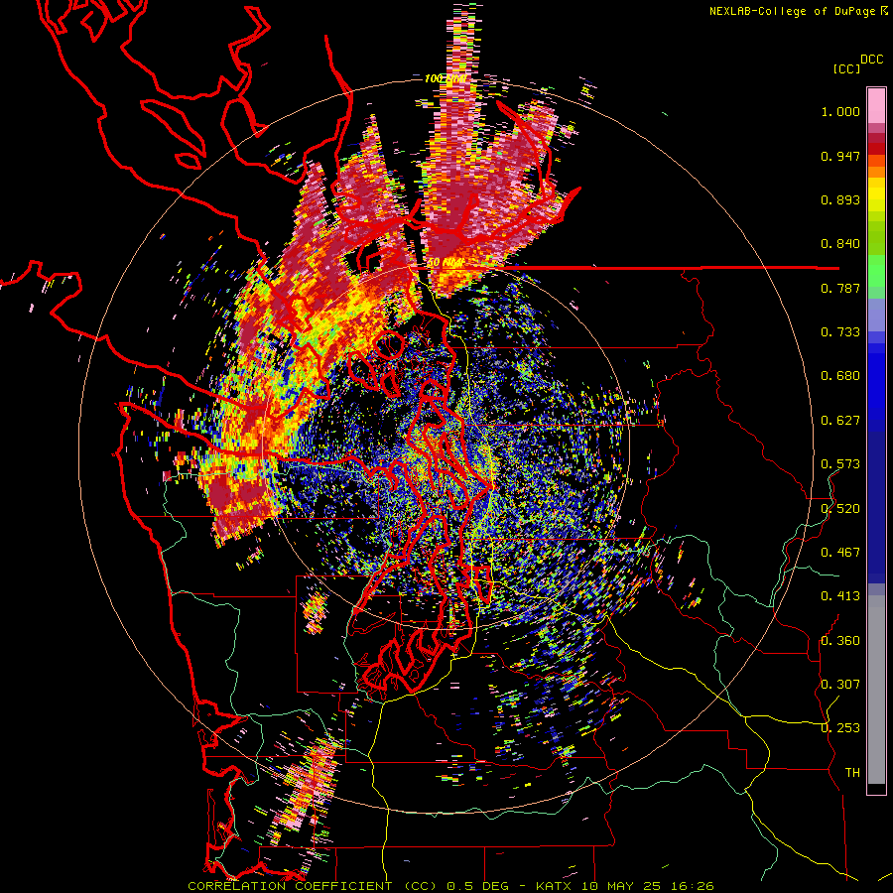Pick the yellow color bar segment near 0.893
Screen dimensions: 893x893
[x=876, y=194]
